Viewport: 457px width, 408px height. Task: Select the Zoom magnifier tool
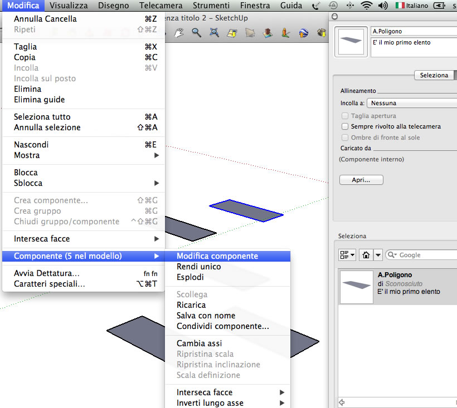pos(197,33)
